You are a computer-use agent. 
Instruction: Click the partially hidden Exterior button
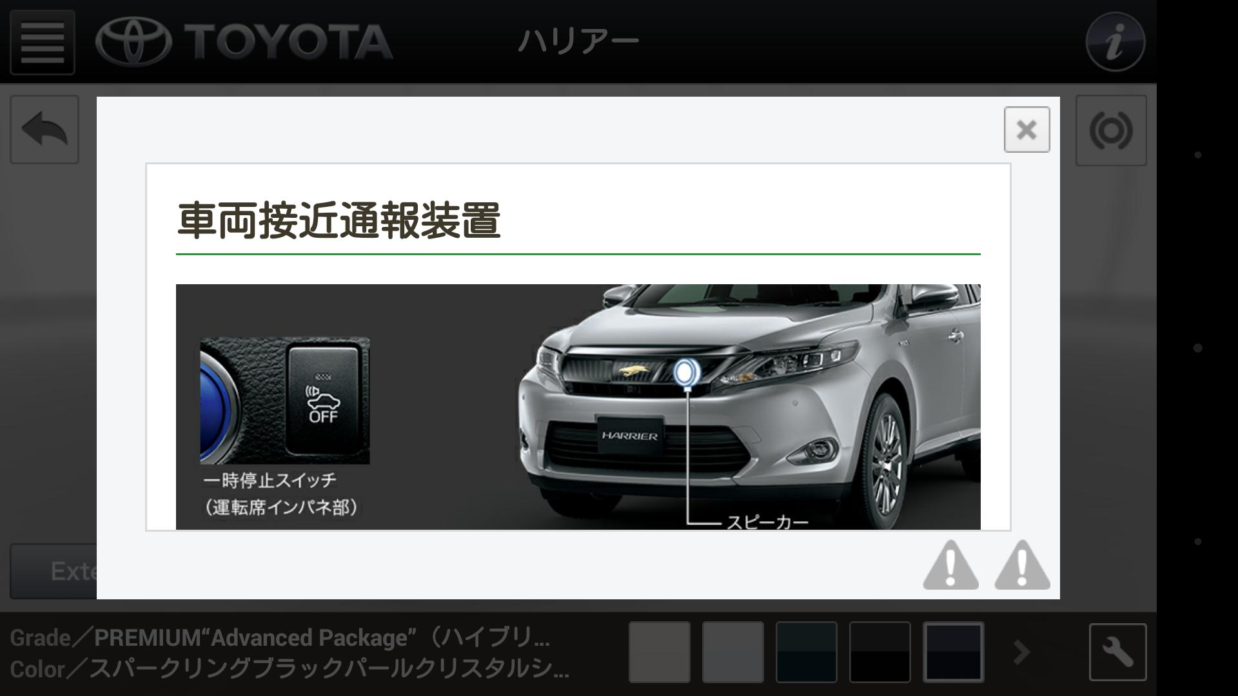[54, 571]
